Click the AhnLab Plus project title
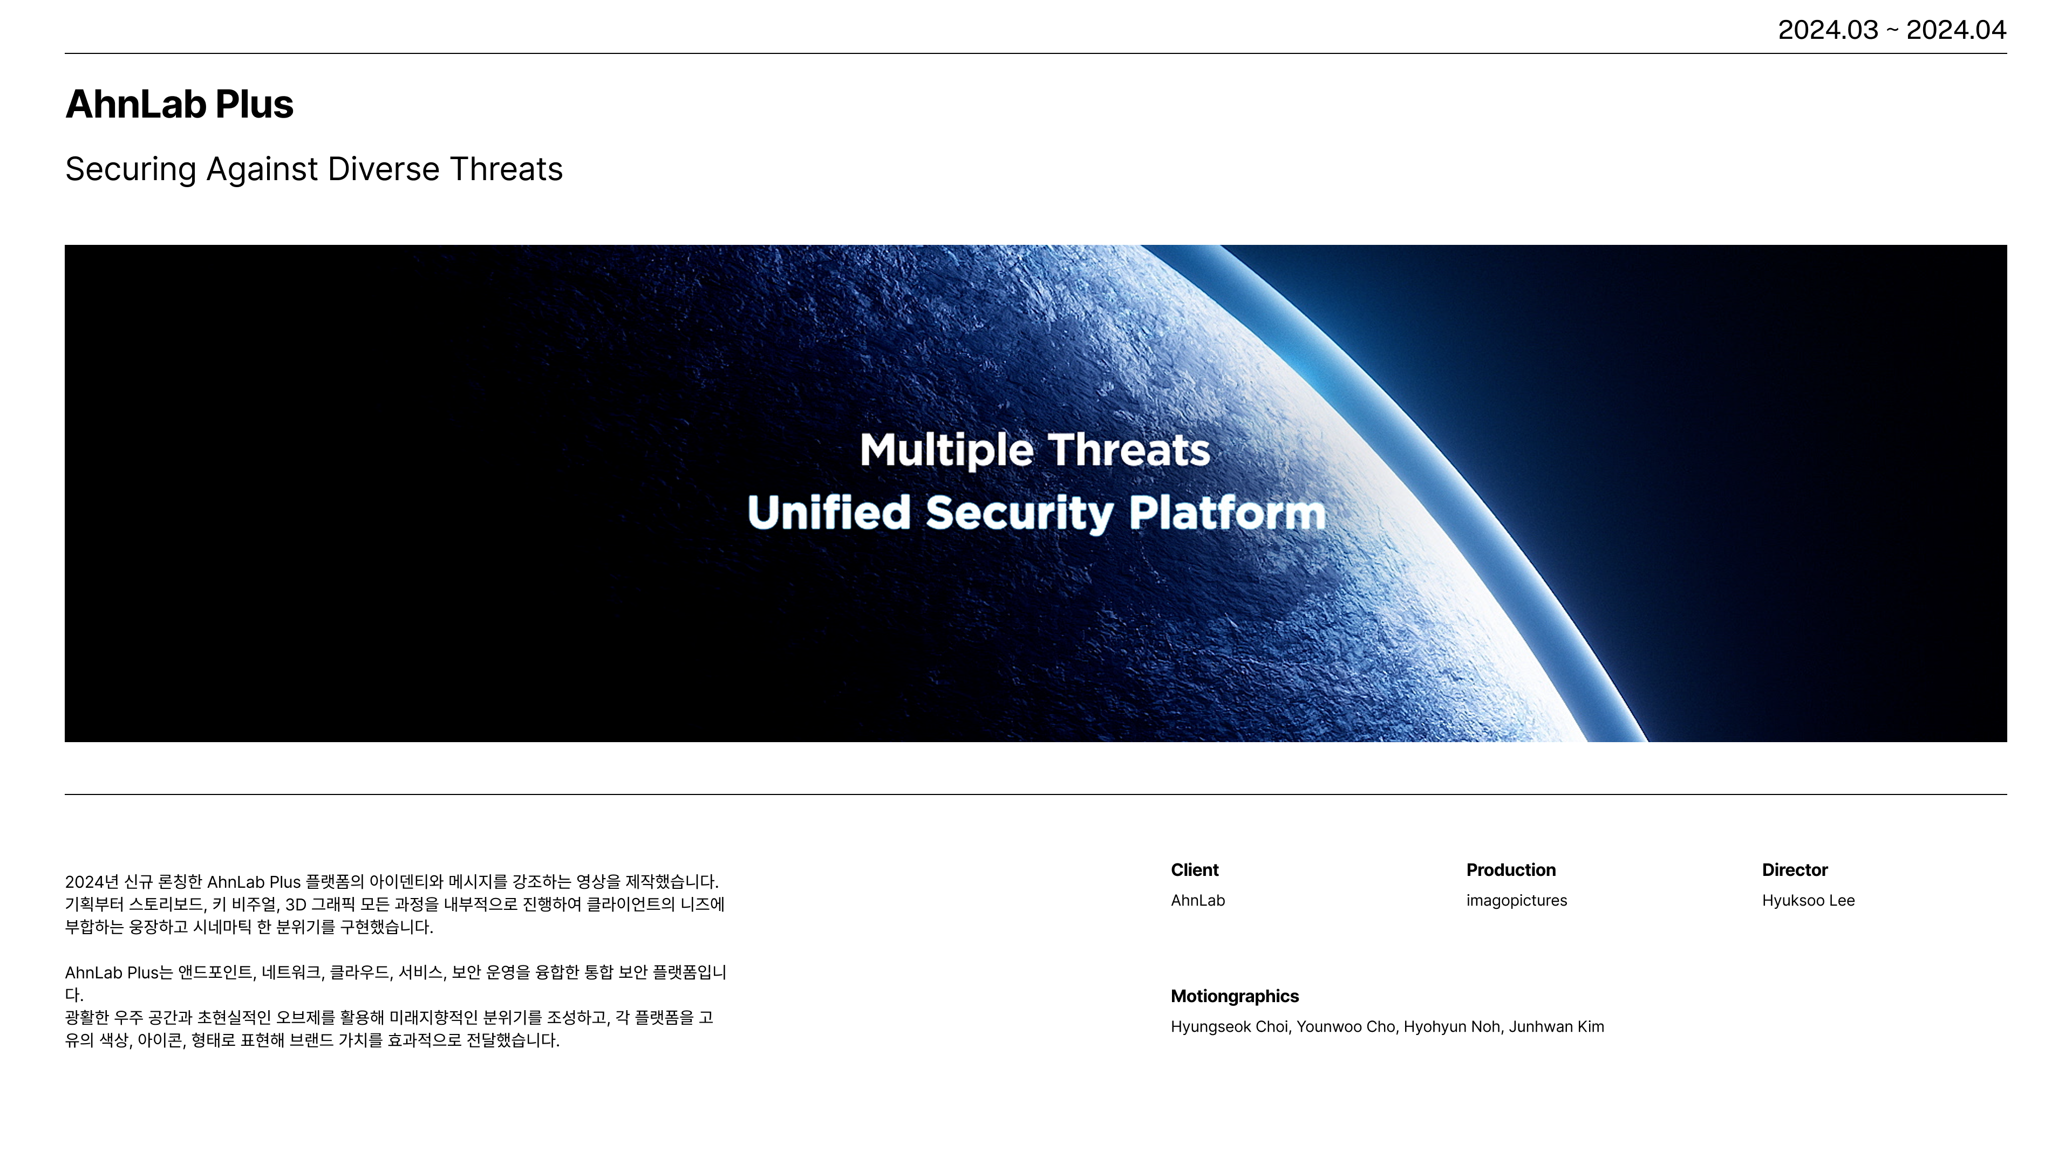Viewport: 2072px width, 1165px height. click(179, 105)
